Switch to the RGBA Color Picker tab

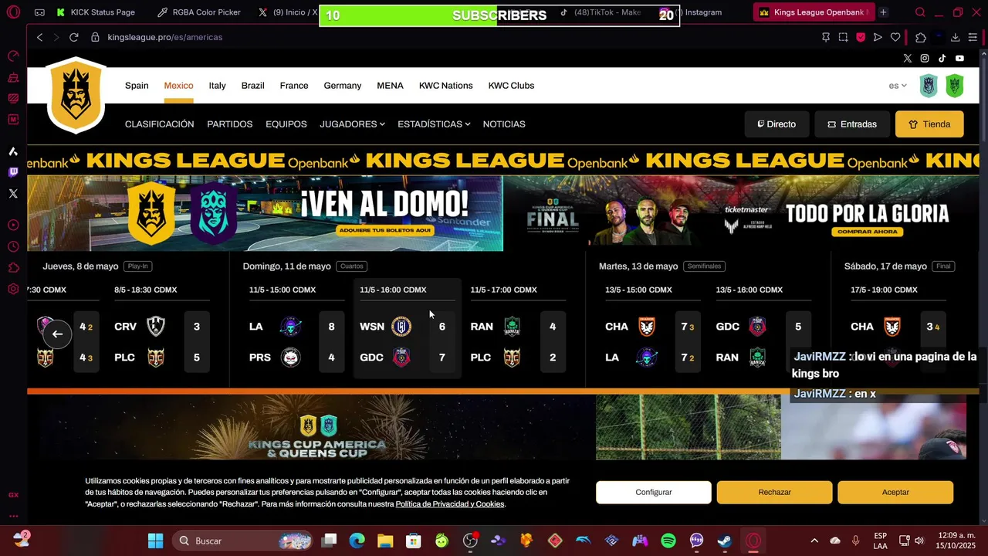pos(199,12)
